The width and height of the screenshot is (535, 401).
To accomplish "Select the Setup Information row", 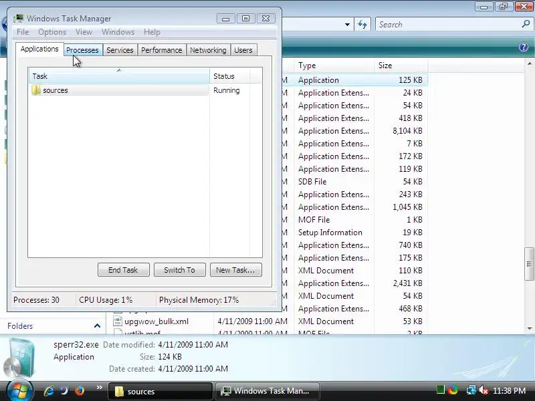I will pyautogui.click(x=355, y=233).
